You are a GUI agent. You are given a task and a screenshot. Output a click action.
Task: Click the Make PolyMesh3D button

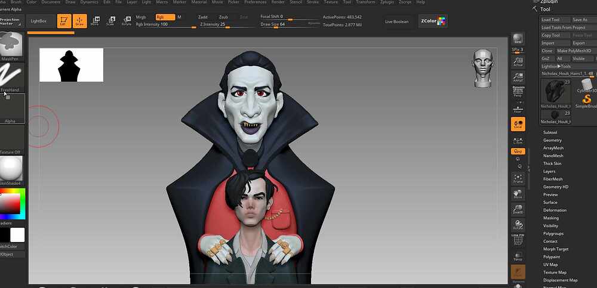pyautogui.click(x=577, y=51)
